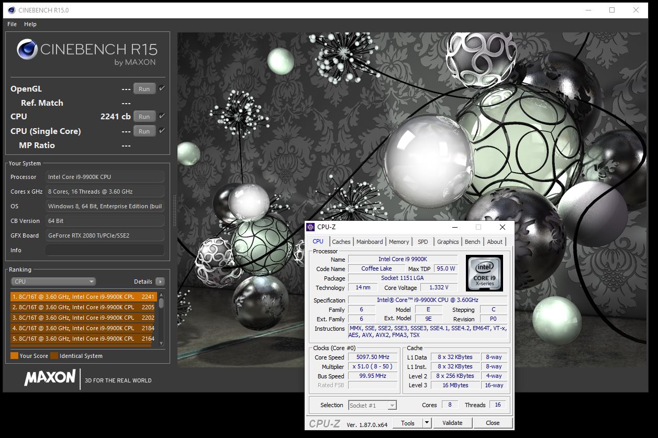Viewport: 658px width, 438px height.
Task: Click the Cinebench logo sphere icon
Action: [x=27, y=50]
